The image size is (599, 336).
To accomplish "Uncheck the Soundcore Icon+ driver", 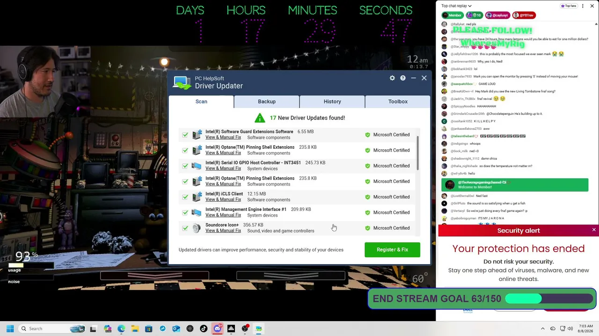I will point(185,228).
